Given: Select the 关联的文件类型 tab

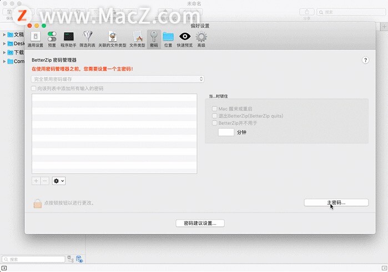Looking at the screenshot, I should click(x=112, y=39).
